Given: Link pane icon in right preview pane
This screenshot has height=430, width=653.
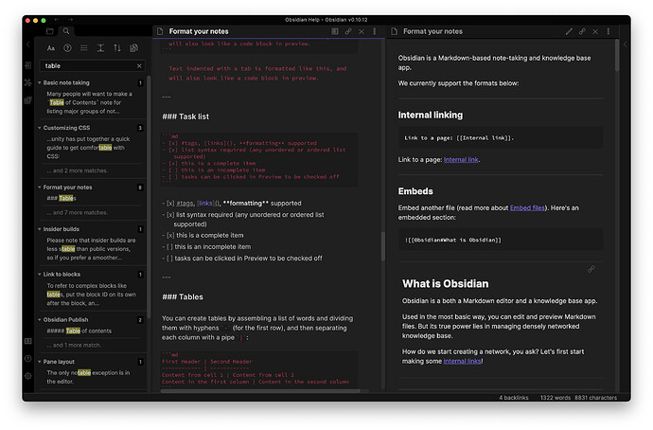Looking at the screenshot, I should tap(582, 31).
